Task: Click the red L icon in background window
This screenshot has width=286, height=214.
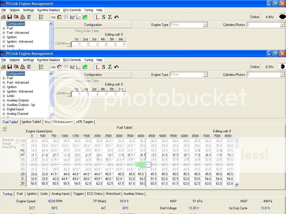Action: (97, 17)
